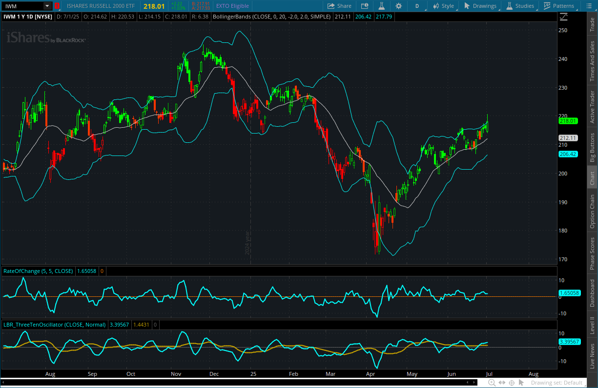Screen dimensions: 598x388
Task: Open the Dashboard sidebar tab
Action: pos(592,293)
